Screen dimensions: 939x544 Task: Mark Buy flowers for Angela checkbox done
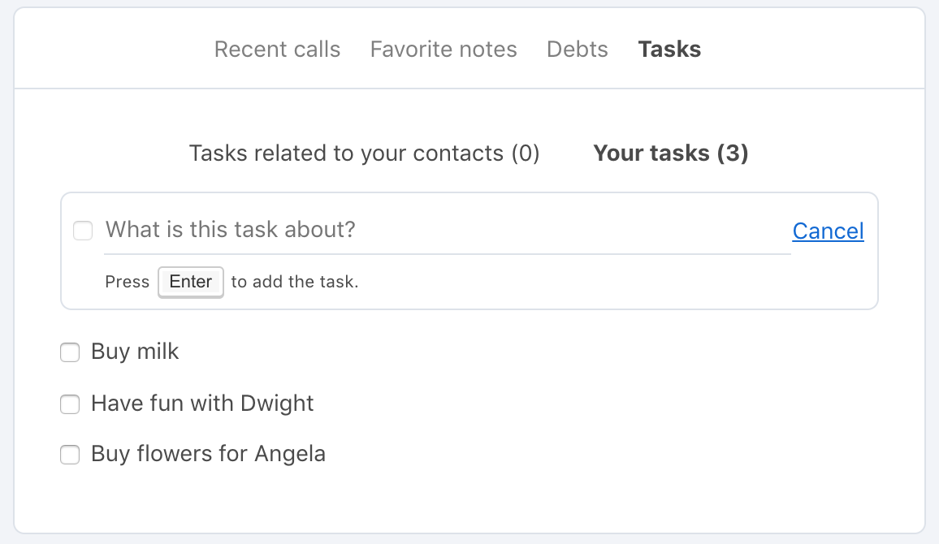click(x=70, y=454)
